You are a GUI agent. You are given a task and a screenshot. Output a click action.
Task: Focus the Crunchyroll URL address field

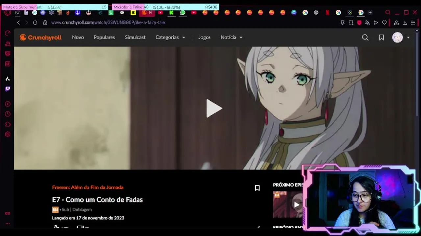[x=108, y=23]
